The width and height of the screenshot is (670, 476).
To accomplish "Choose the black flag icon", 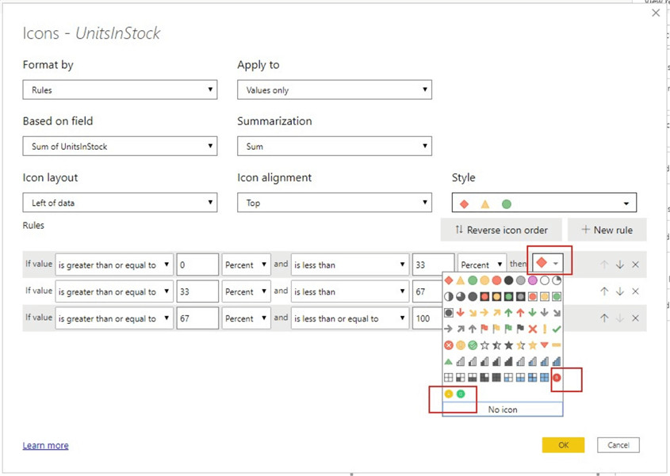I will [520, 329].
